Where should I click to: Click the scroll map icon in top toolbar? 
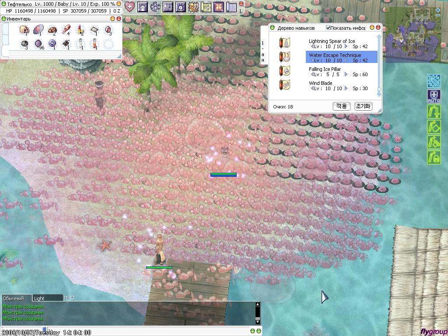tap(206, 7)
